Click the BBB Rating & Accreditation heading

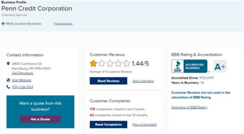[197, 54]
